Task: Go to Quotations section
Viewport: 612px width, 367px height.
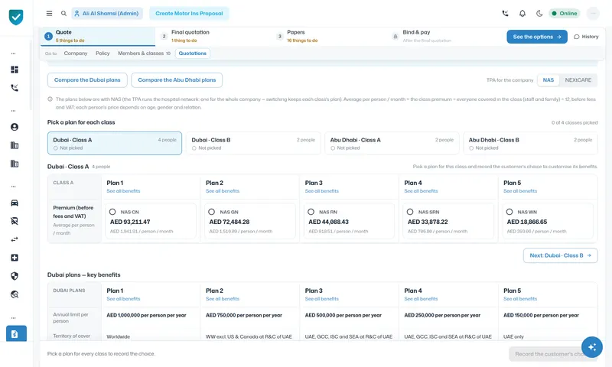Action: tap(193, 54)
